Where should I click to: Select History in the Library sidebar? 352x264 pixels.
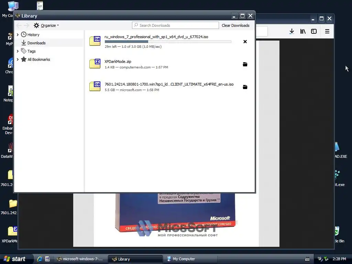pyautogui.click(x=33, y=35)
